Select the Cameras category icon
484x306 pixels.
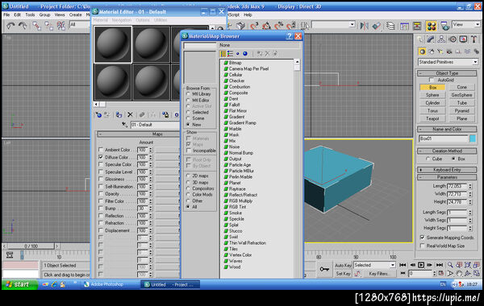[449, 52]
